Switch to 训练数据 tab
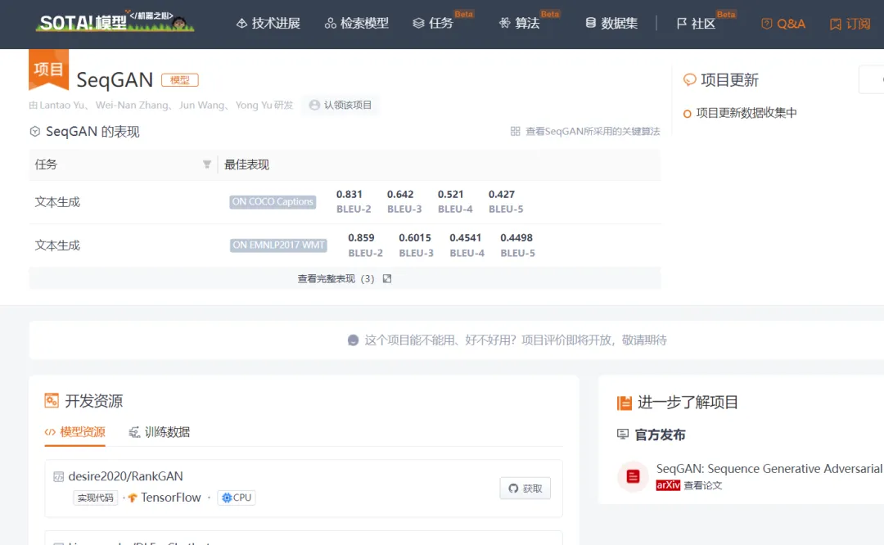 click(159, 432)
